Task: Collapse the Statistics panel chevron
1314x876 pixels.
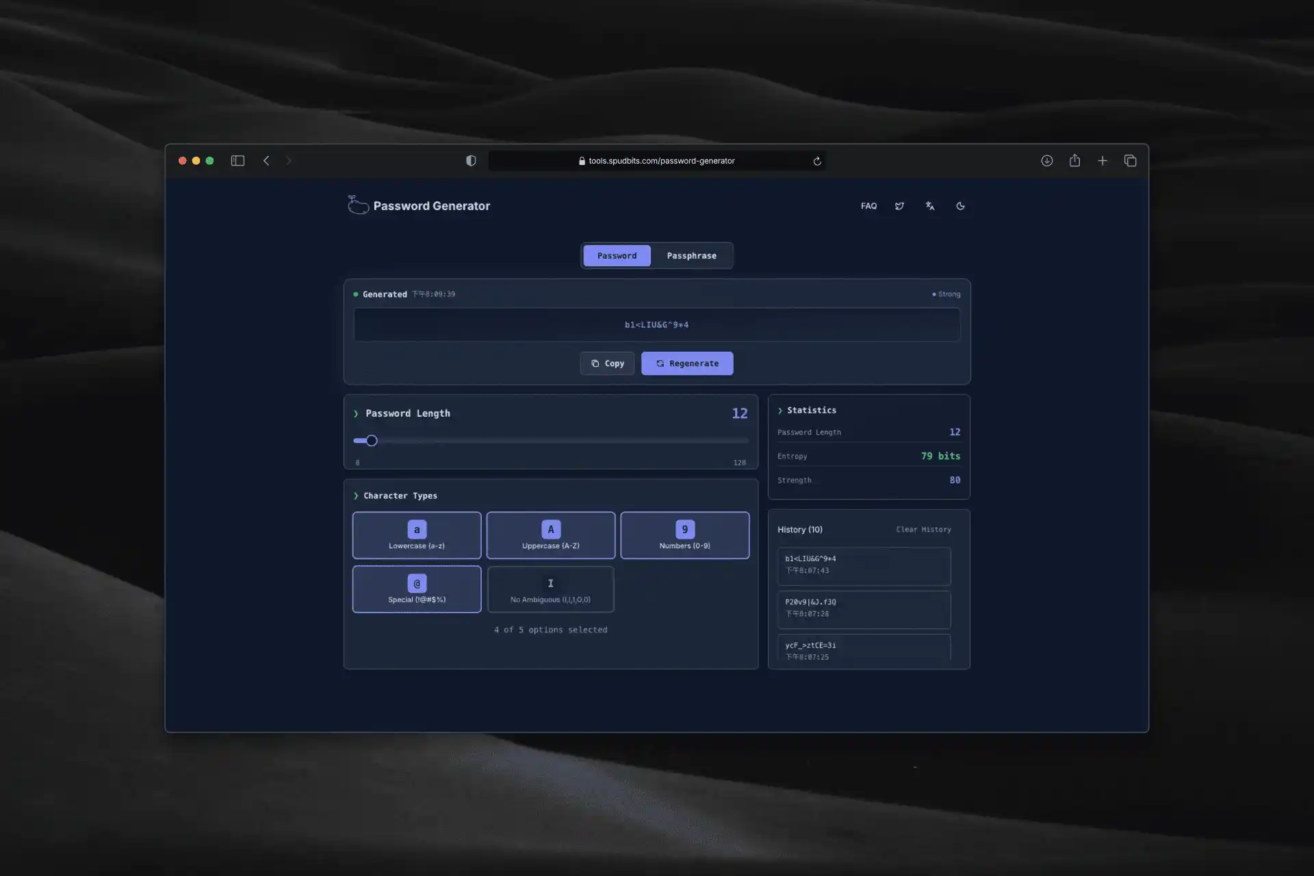Action: point(780,411)
